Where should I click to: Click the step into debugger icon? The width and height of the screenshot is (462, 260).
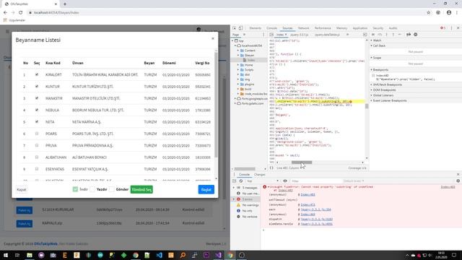(387, 35)
